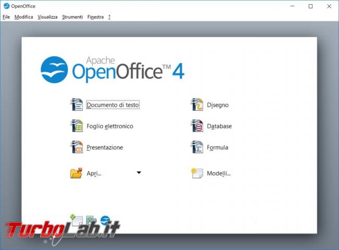Viewport: 339px width, 250px height.
Task: Click the OpenOffice website round icon
Action: [x=105, y=220]
